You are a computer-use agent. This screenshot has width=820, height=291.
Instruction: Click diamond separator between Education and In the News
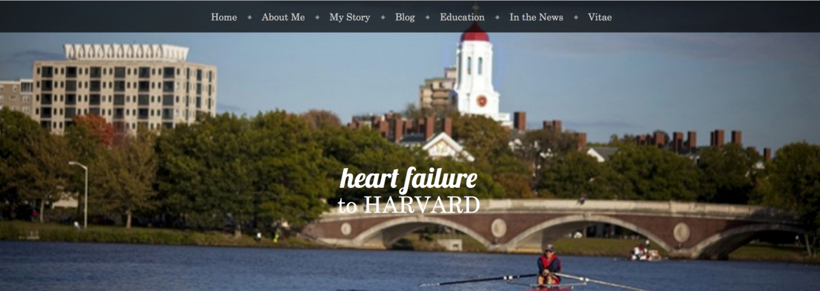[498, 17]
